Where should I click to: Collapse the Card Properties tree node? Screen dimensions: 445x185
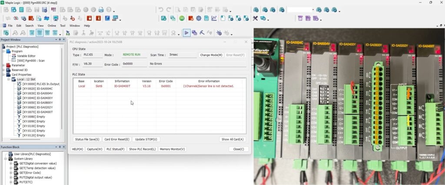[x=3, y=74]
